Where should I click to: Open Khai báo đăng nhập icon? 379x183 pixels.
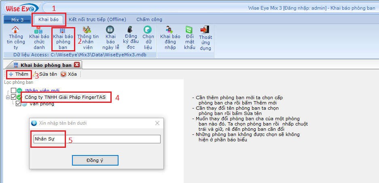pos(170,30)
